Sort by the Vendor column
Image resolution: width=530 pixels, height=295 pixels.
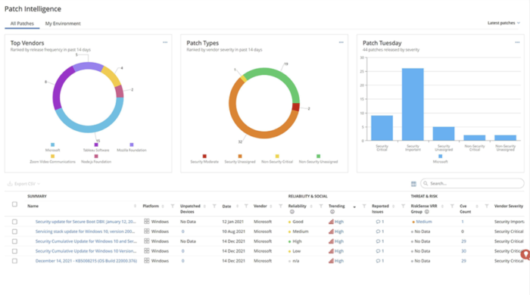pos(271,206)
